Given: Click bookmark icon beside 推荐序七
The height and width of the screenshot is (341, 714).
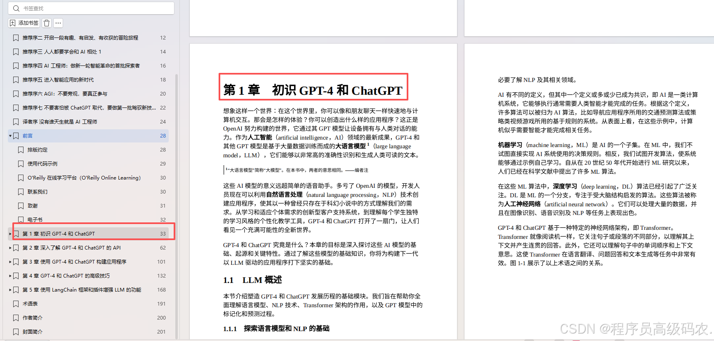Looking at the screenshot, I should click(16, 108).
